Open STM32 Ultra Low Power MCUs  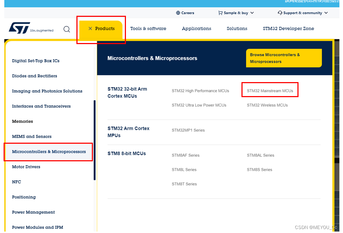199,105
